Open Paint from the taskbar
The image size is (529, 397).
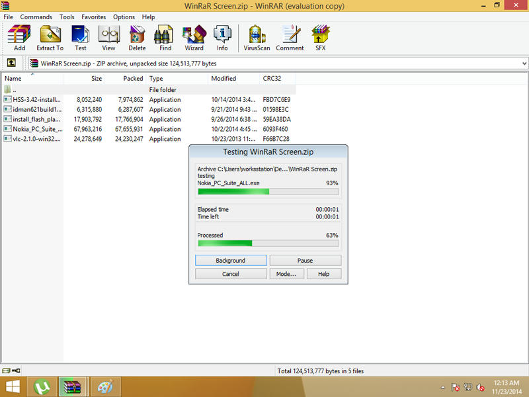(x=106, y=387)
